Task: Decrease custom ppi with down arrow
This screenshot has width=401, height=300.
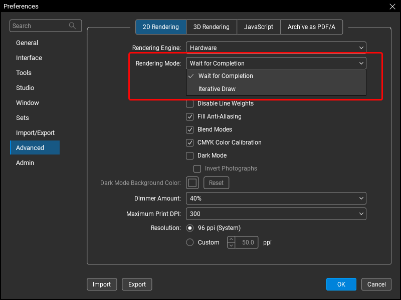Action: coord(231,245)
